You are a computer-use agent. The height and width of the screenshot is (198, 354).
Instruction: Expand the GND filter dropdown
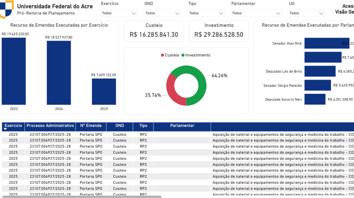162,14
